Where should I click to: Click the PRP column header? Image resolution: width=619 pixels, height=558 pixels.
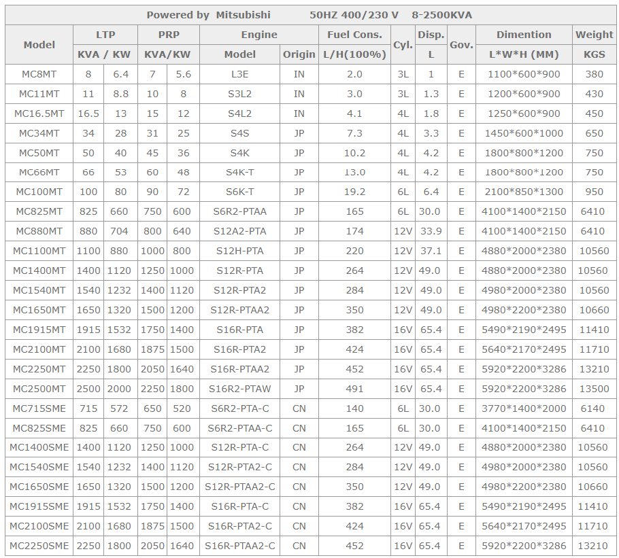click(169, 35)
